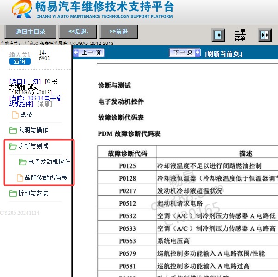Click description 发动机冷却液超温状况
The image size is (278, 277).
[190, 191]
